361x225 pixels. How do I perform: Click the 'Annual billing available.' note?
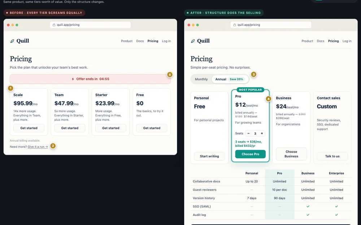pyautogui.click(x=25, y=140)
